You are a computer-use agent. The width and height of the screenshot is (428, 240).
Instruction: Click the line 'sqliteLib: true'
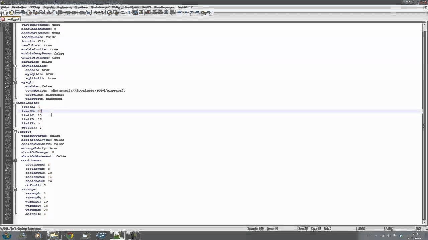point(41,78)
